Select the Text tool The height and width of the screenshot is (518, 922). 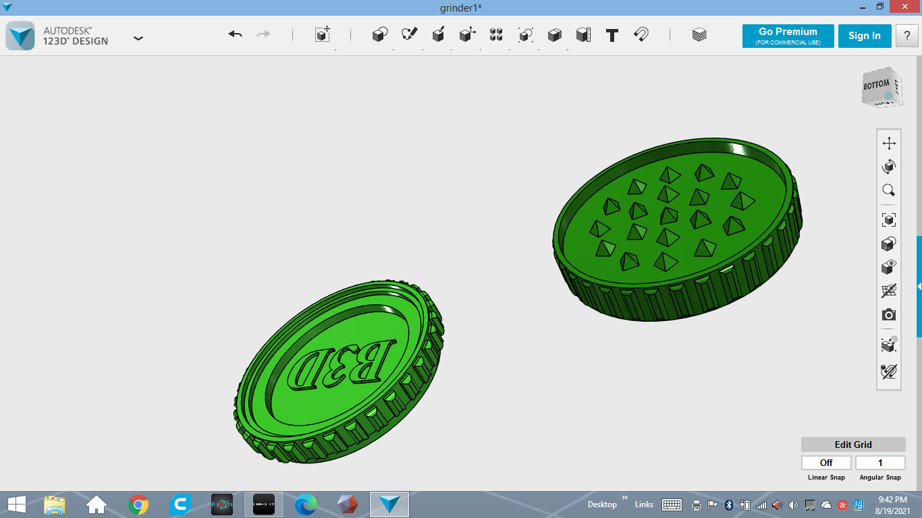(x=612, y=35)
